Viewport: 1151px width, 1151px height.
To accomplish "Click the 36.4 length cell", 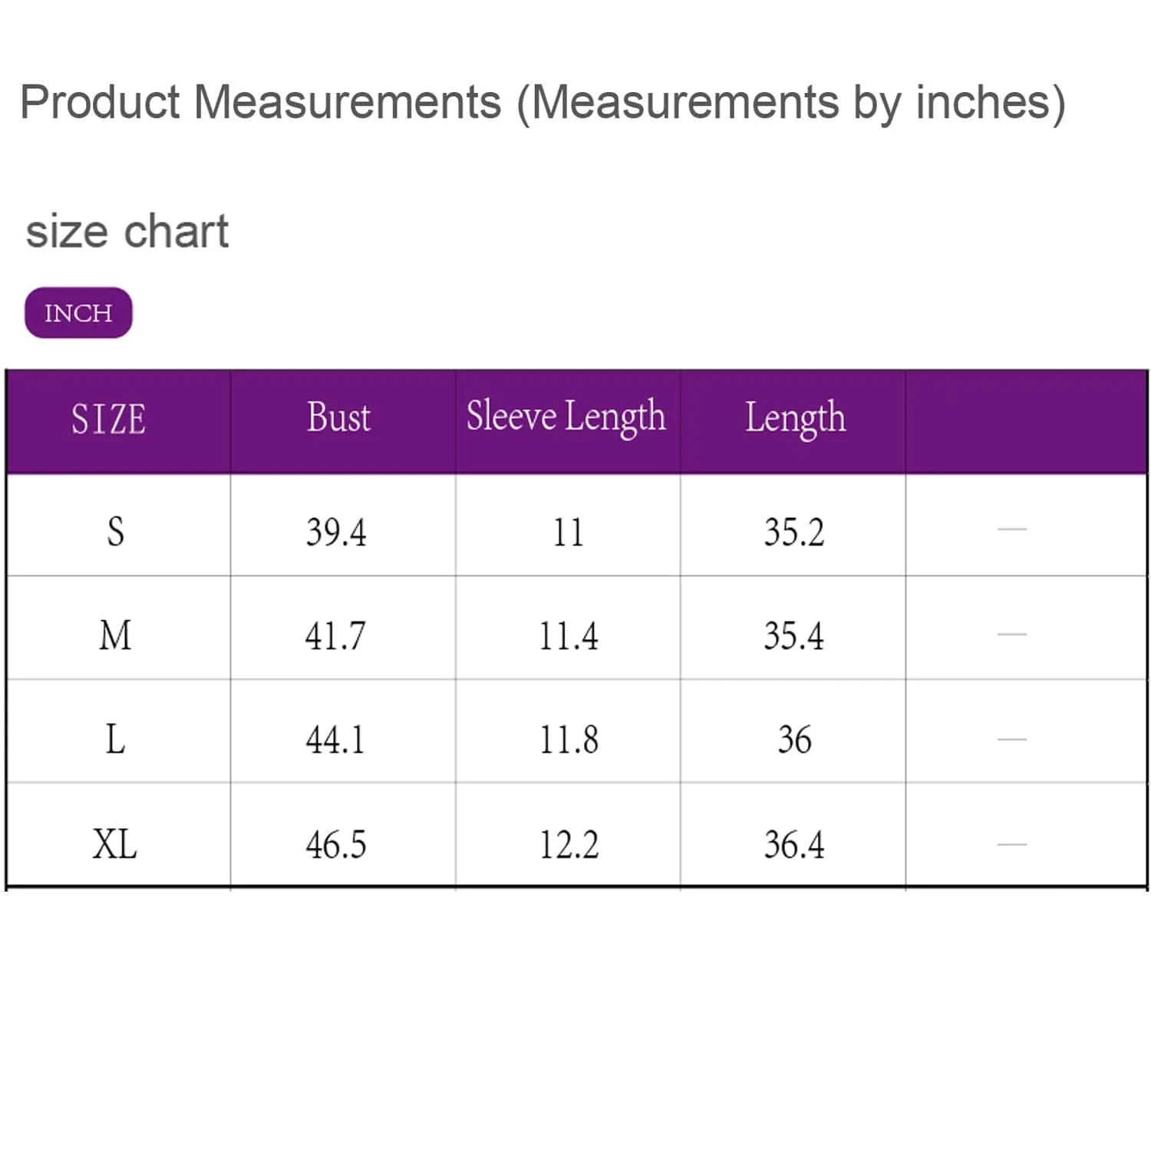I will coord(793,845).
